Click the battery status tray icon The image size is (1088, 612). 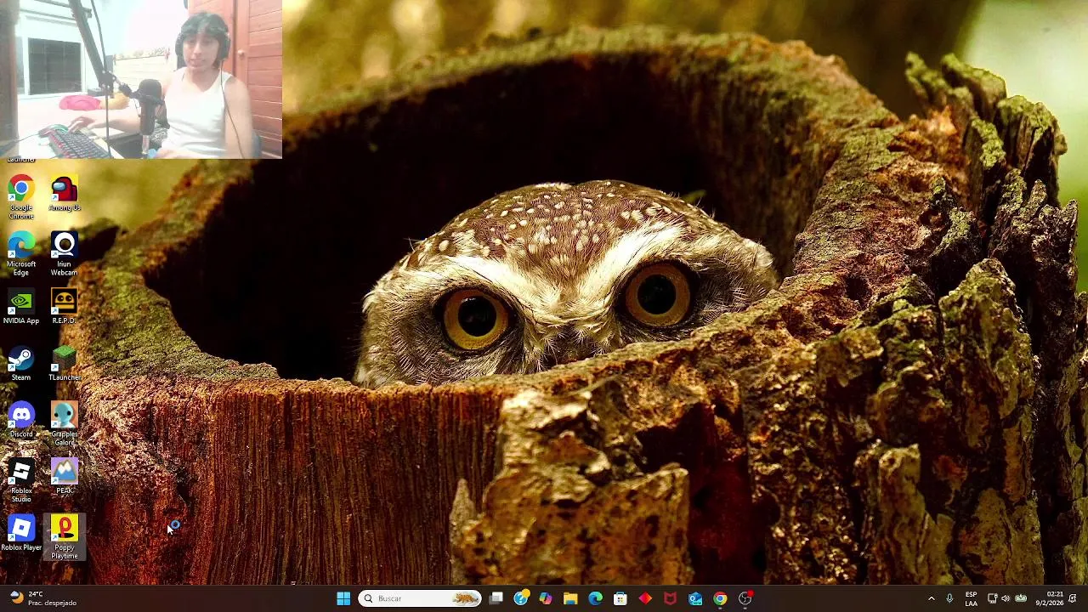point(1021,598)
